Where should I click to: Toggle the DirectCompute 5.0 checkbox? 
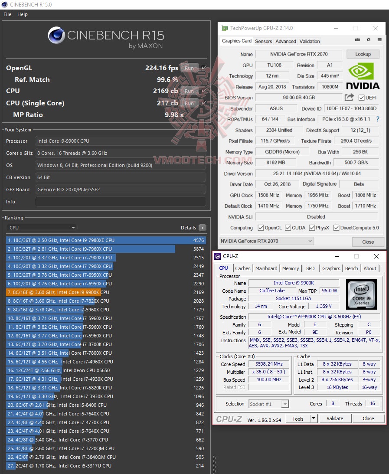tap(336, 228)
